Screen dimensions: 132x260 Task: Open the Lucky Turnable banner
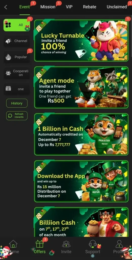pyautogui.click(x=81, y=40)
